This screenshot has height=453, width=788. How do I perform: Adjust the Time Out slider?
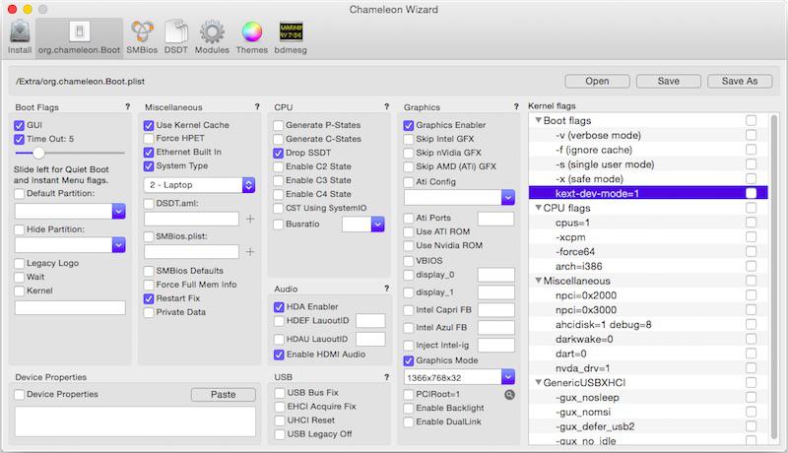38,153
